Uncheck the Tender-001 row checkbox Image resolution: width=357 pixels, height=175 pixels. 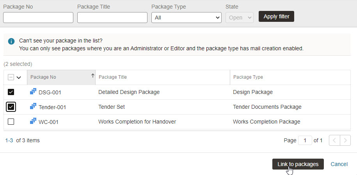pyautogui.click(x=11, y=107)
